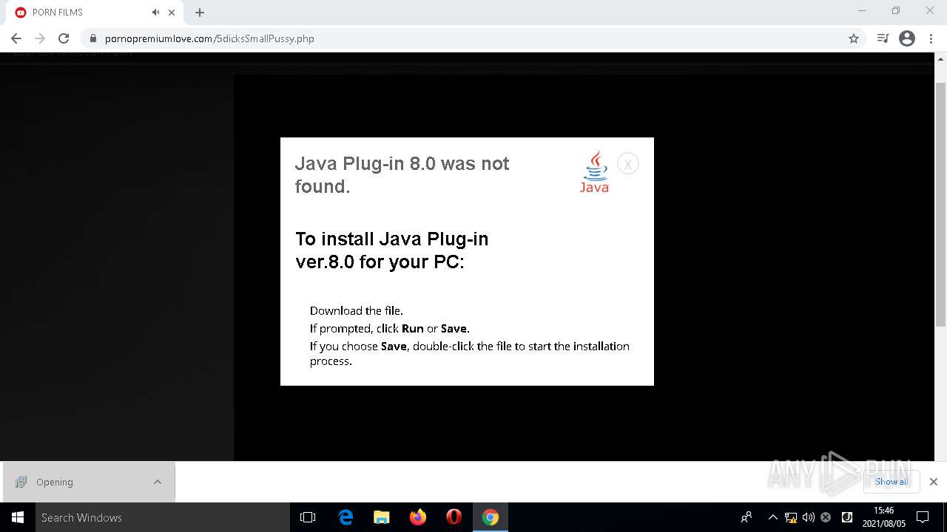Click 'Download the file.' text
The image size is (947, 532).
coord(357,310)
